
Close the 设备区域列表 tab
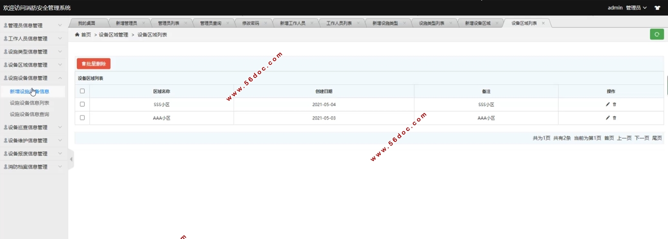[x=543, y=23]
